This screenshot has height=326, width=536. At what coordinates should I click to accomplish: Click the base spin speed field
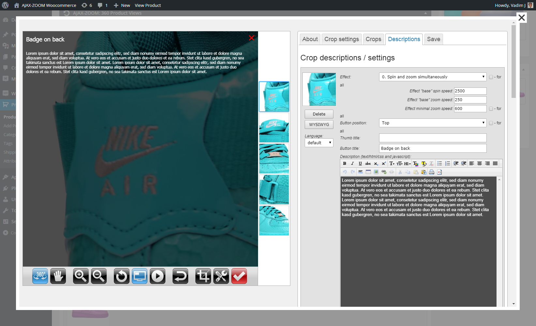[x=470, y=91]
